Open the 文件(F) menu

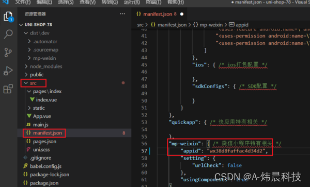click(x=23, y=2)
